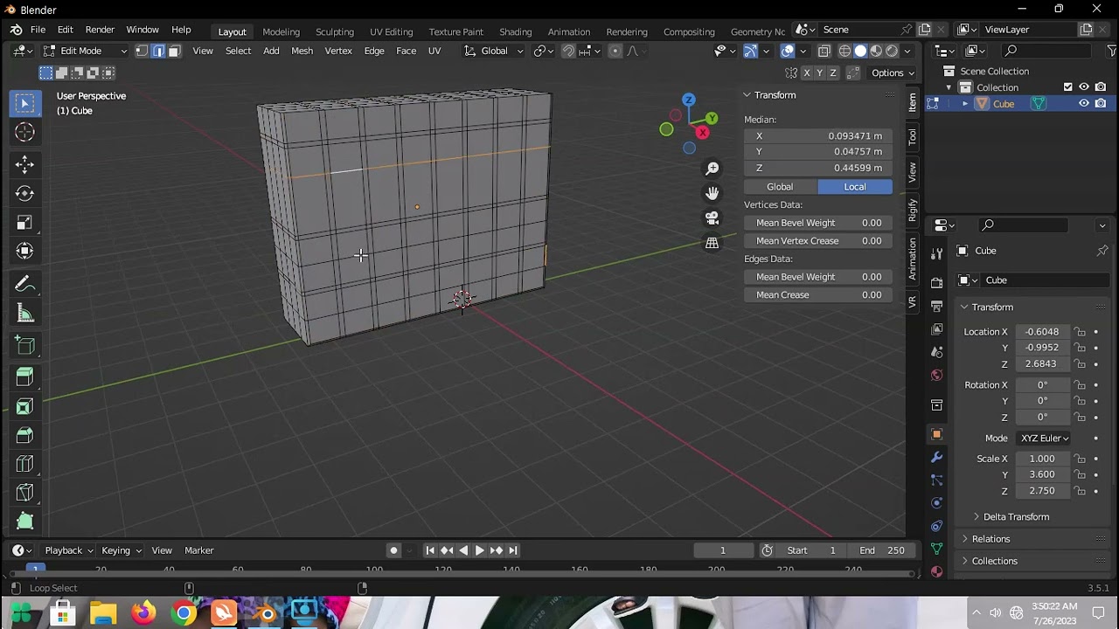Toggle Collection exclude checkbox
1119x629 pixels.
point(1067,86)
